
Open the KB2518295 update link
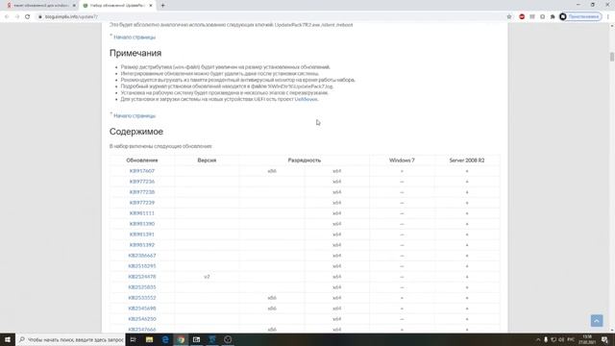[142, 266]
